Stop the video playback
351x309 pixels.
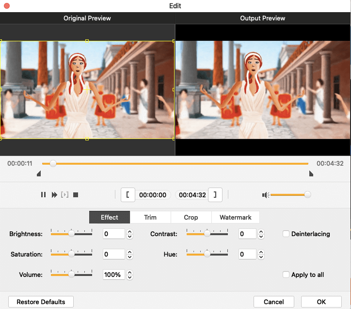click(76, 195)
